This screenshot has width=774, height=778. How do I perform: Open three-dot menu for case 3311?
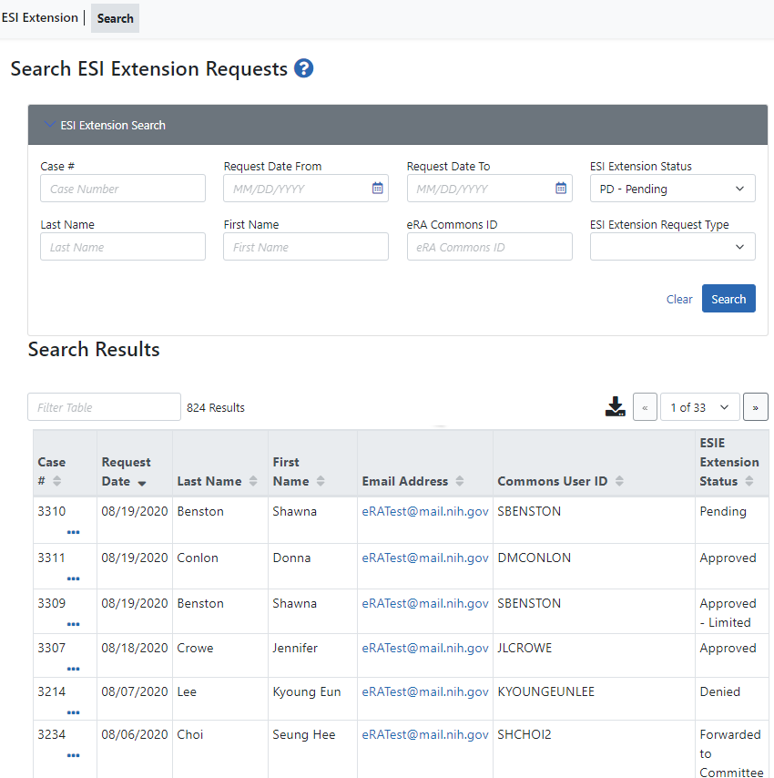[74, 578]
